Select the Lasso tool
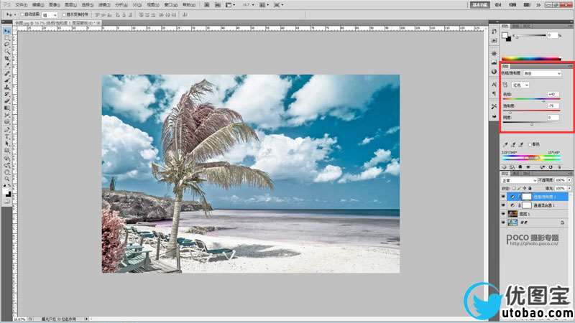Viewport: 575px width, 323px height. [x=6, y=44]
